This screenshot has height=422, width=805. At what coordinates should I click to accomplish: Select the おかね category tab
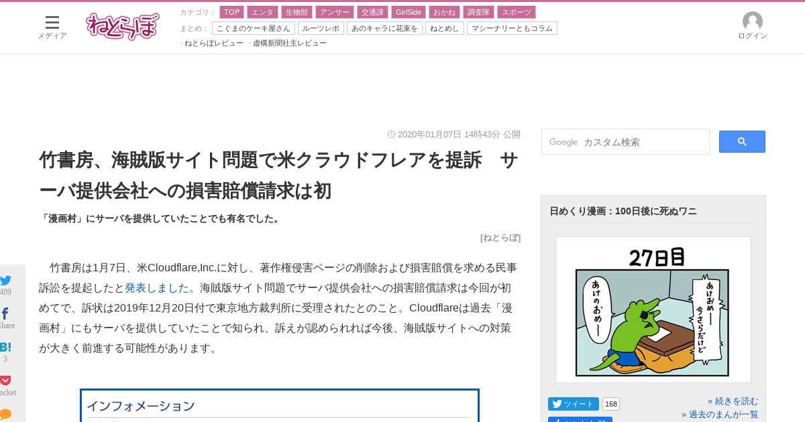444,12
